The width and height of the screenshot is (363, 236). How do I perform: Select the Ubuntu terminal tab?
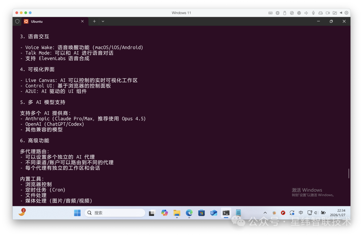click(x=50, y=21)
